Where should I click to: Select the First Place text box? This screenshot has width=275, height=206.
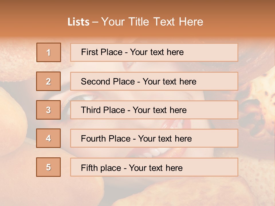pyautogui.click(x=154, y=52)
